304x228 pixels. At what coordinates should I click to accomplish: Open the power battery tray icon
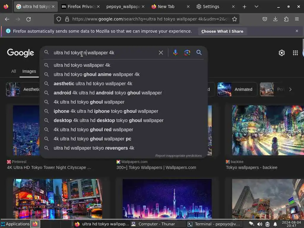click(x=267, y=224)
